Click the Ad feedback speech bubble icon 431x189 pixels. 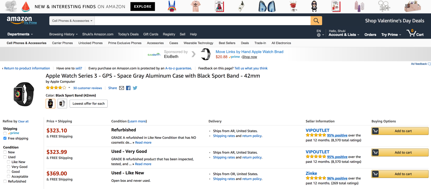(x=429, y=64)
